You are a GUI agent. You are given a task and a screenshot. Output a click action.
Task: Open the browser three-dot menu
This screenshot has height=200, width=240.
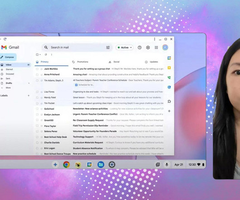click(154, 39)
